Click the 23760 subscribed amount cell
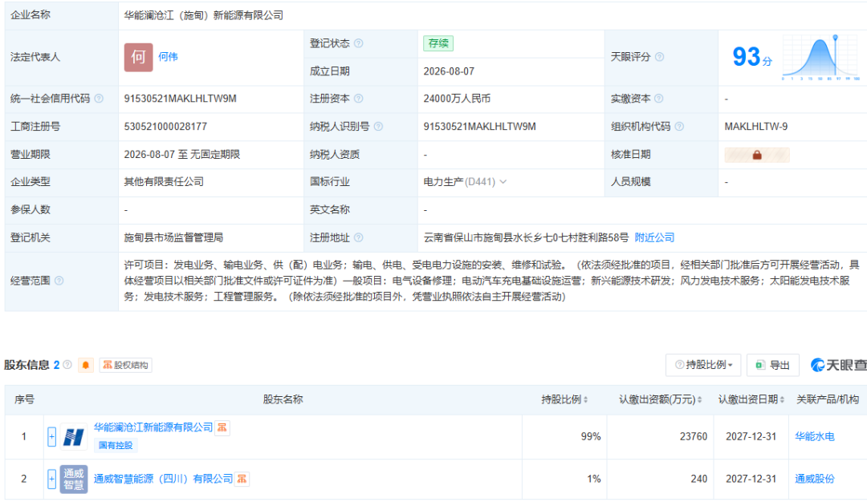The image size is (867, 502). (x=694, y=436)
